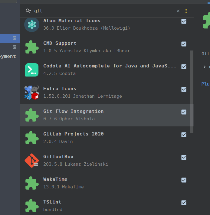Uncheck the GitLab Projects 2020 checkbox
The height and width of the screenshot is (215, 210).
coord(184,135)
